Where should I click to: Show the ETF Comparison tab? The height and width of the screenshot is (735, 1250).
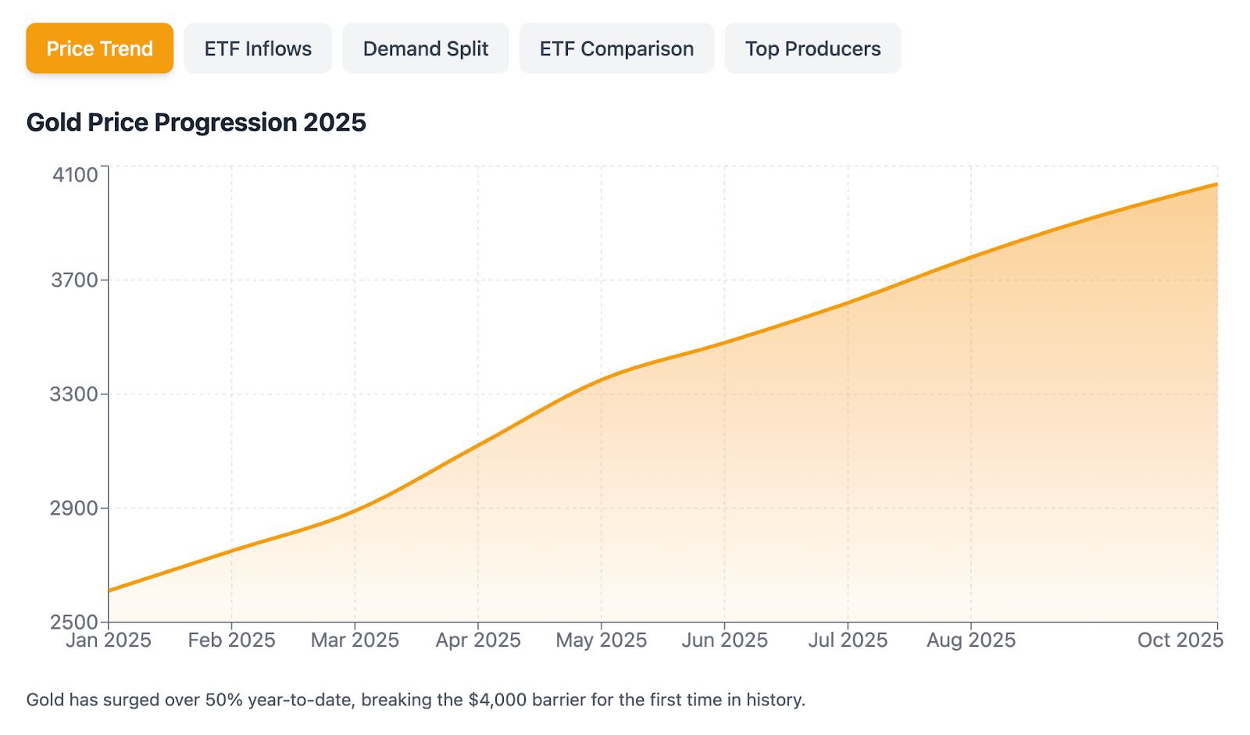click(x=616, y=48)
